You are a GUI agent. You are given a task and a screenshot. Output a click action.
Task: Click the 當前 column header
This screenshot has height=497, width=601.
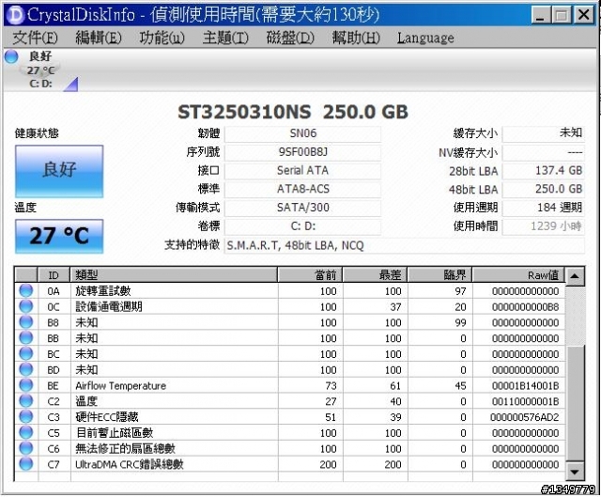click(x=310, y=275)
